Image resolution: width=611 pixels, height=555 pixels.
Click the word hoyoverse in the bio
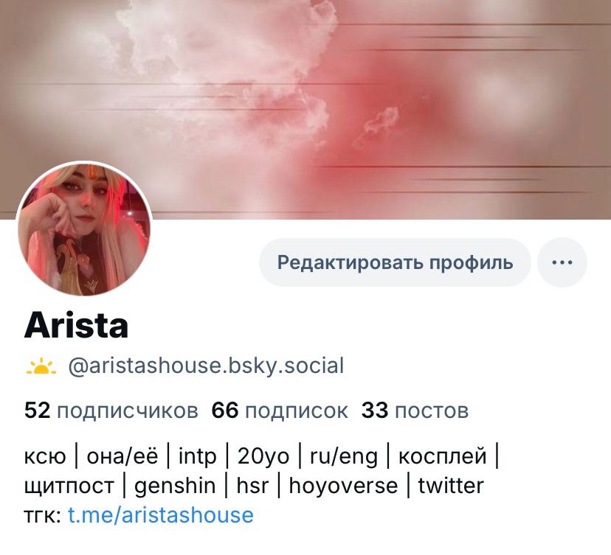[x=343, y=486]
